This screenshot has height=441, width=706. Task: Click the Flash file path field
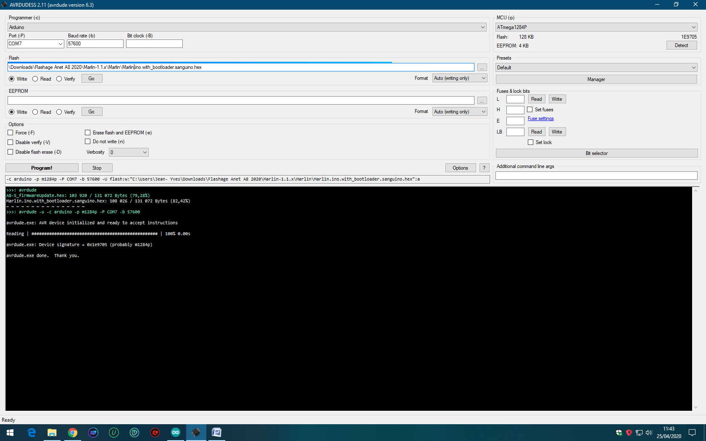[x=241, y=67]
